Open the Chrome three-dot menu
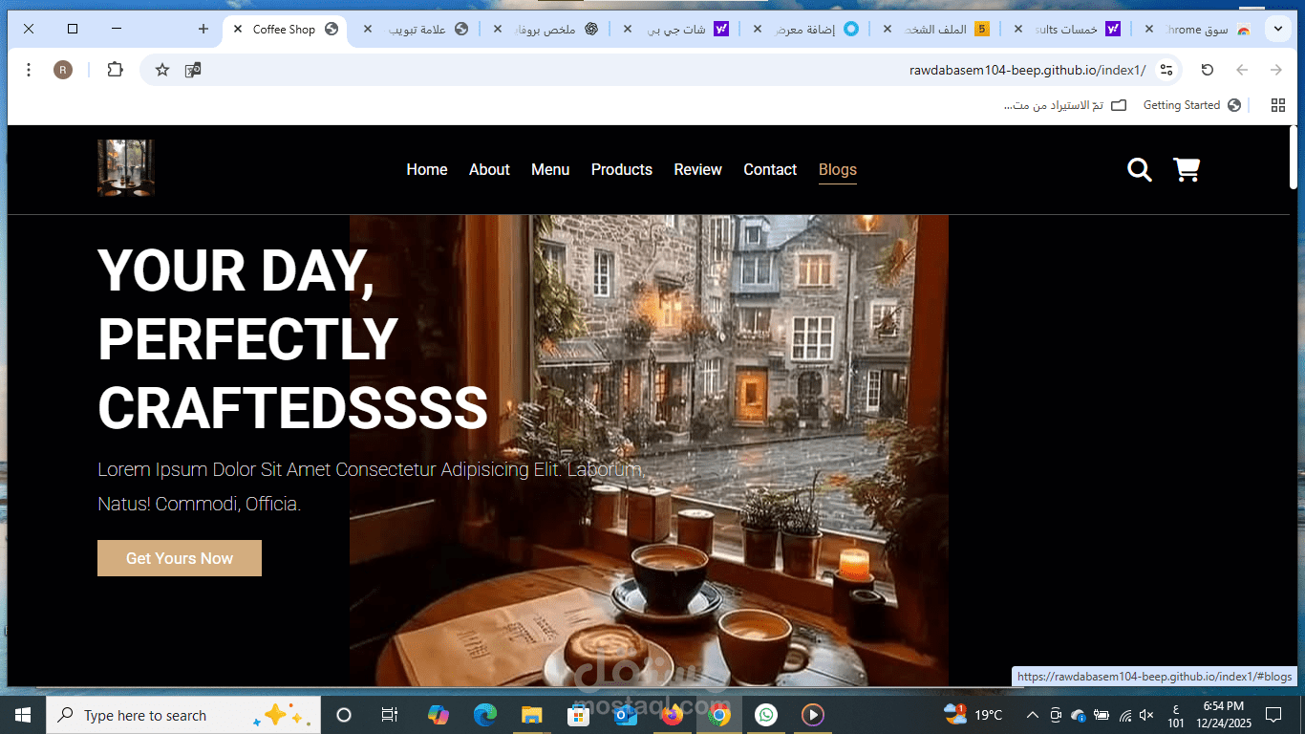The height and width of the screenshot is (734, 1305). (x=29, y=70)
